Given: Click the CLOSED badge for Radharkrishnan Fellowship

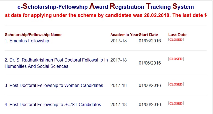Looking at the screenshot, I should (176, 59).
